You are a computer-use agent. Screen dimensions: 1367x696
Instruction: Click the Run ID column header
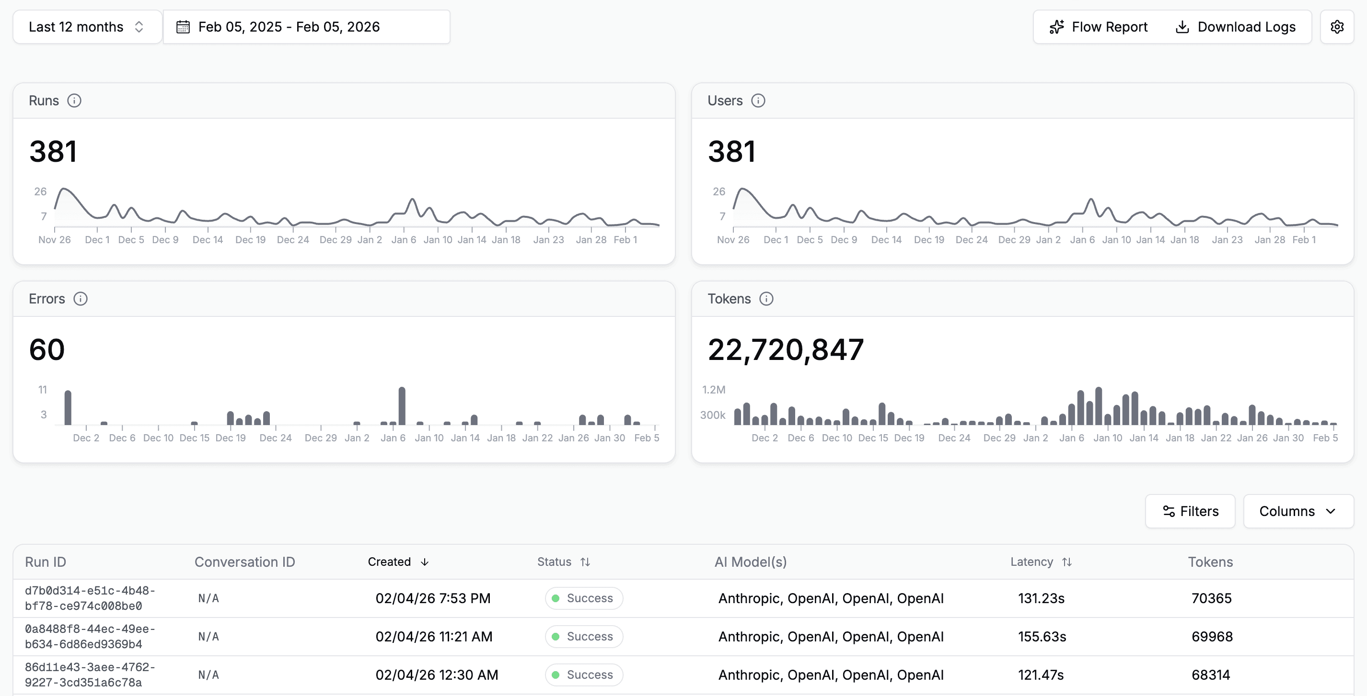[x=46, y=562]
